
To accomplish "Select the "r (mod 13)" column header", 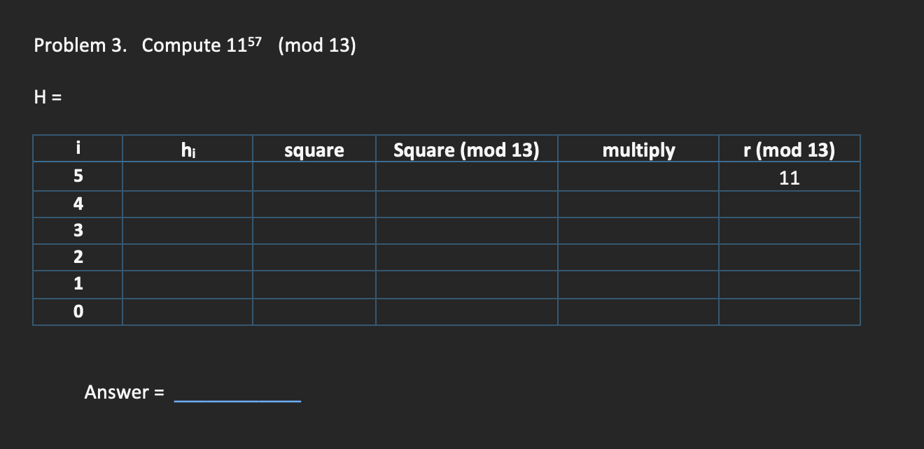I will pos(790,149).
